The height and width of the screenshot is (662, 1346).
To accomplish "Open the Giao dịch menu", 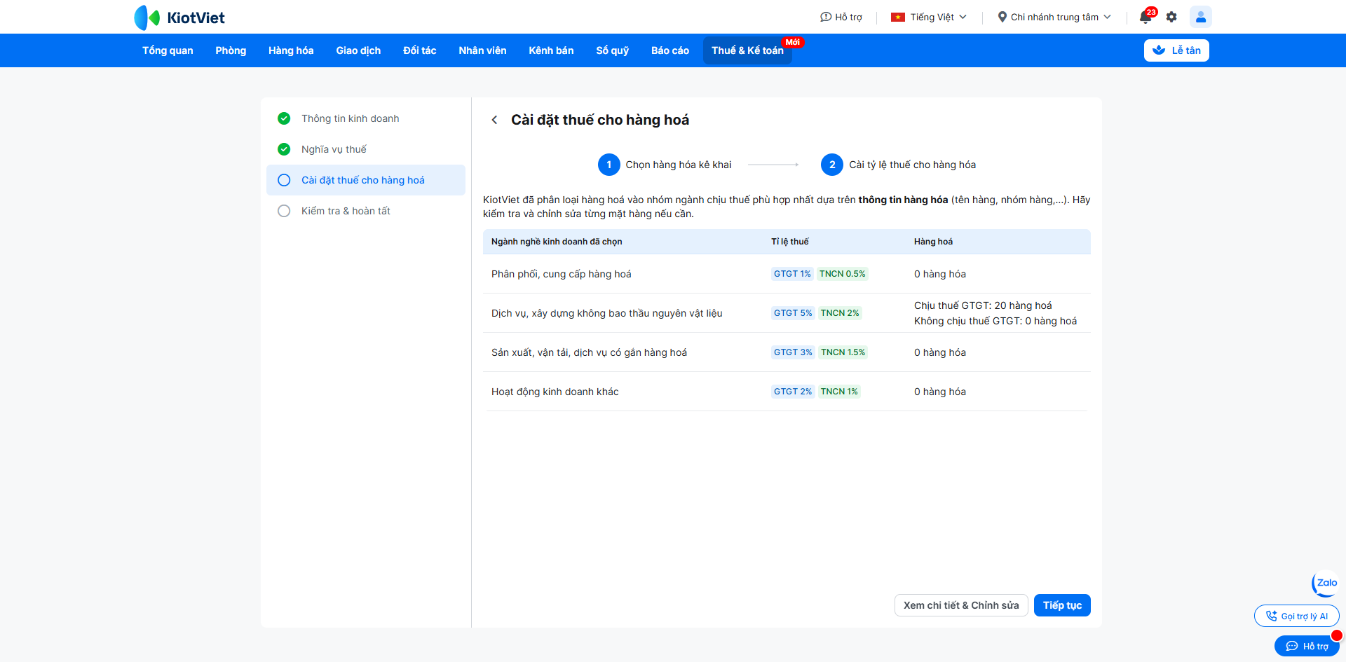I will pos(358,50).
